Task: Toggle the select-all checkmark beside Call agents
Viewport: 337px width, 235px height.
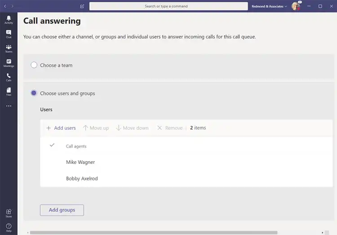Action: [x=52, y=145]
